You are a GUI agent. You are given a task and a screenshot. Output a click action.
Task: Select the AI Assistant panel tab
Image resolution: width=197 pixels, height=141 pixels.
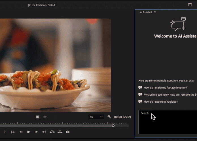(146, 12)
